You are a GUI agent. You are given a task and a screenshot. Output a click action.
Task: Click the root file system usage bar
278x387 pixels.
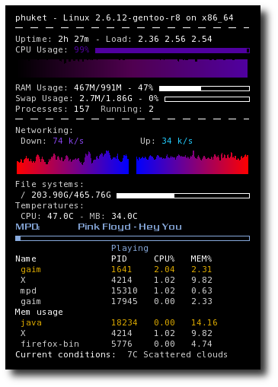183,195
